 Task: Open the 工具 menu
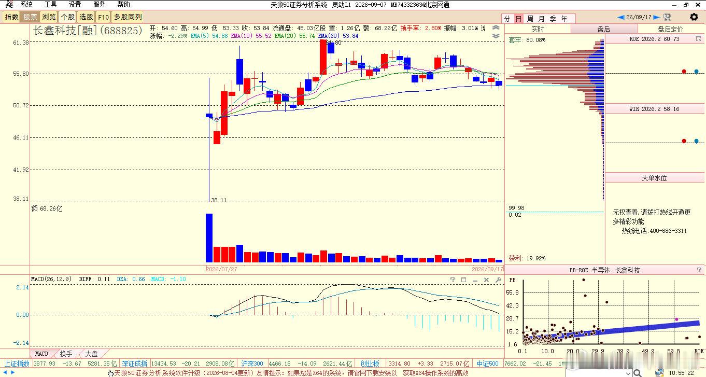(50, 5)
